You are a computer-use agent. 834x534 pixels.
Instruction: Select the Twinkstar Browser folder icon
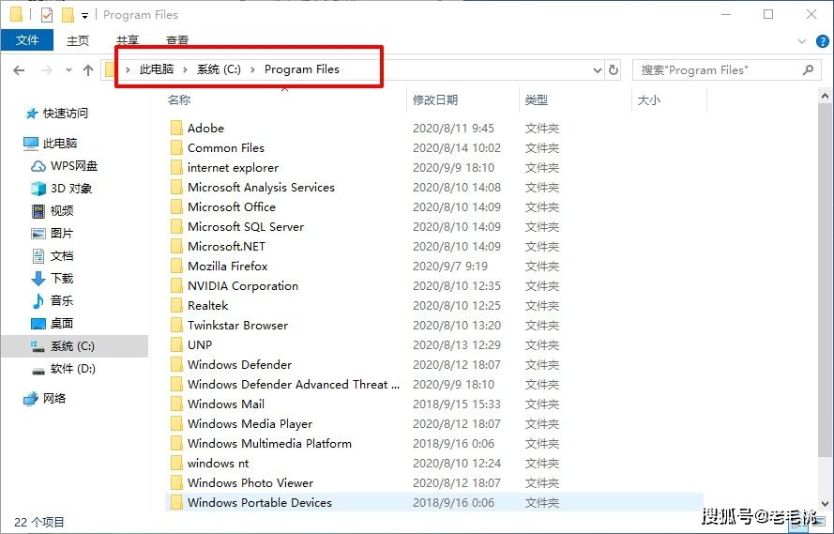pos(177,325)
